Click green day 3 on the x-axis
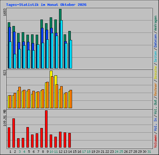The height and width of the screenshot is (155, 159). pyautogui.click(x=20, y=152)
